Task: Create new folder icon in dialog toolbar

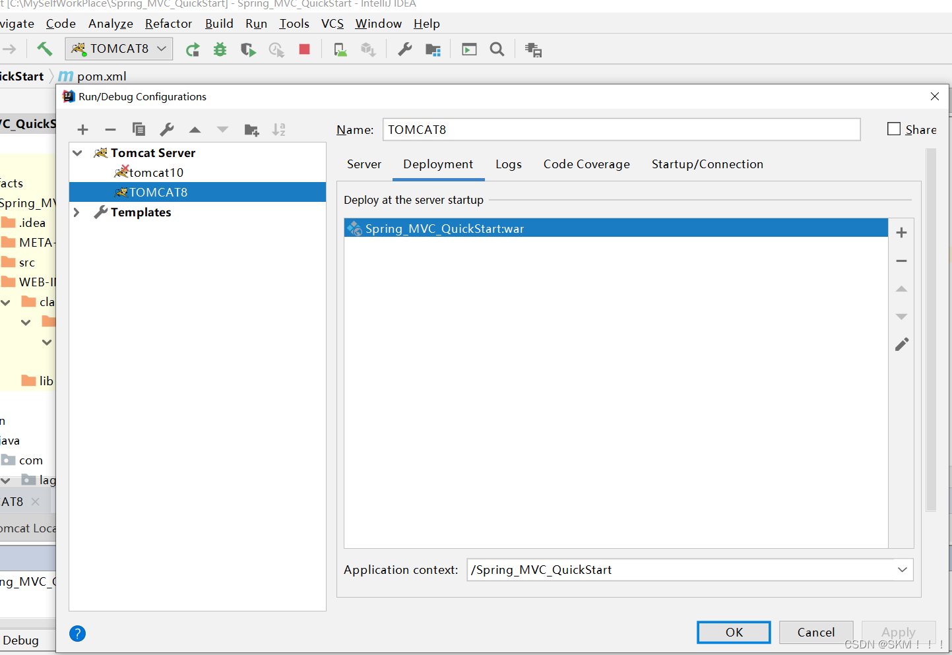Action: click(251, 130)
